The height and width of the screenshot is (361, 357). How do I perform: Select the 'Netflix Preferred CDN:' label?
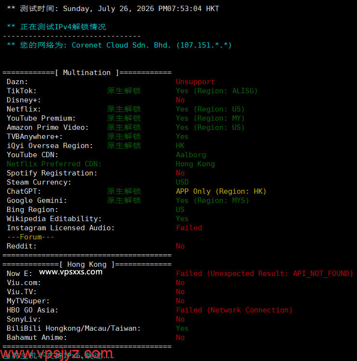(x=54, y=164)
